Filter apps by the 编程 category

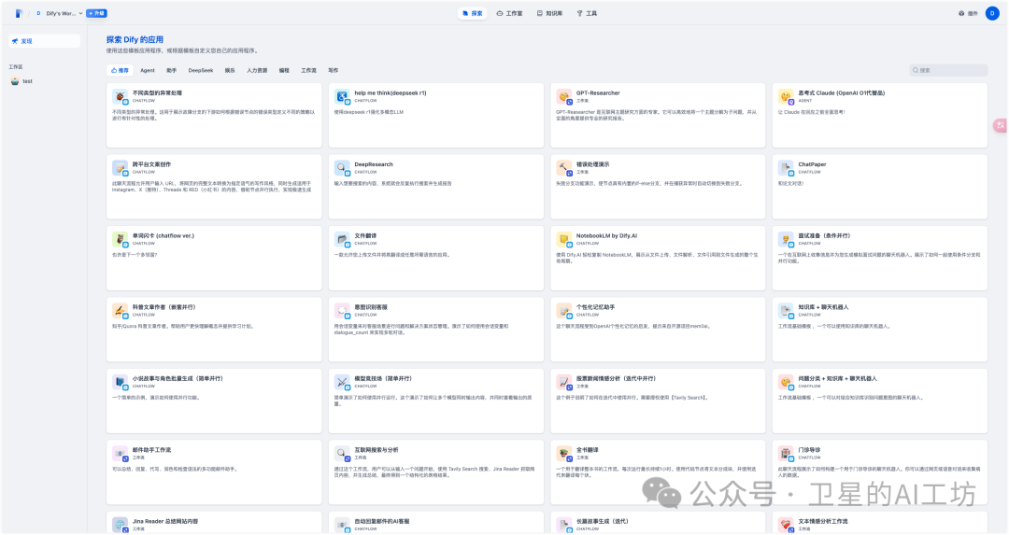[x=284, y=71]
